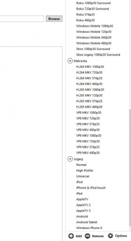Collapse the Legacy preset group
Image resolution: width=131 pixels, height=241 pixels.
pos(70,159)
